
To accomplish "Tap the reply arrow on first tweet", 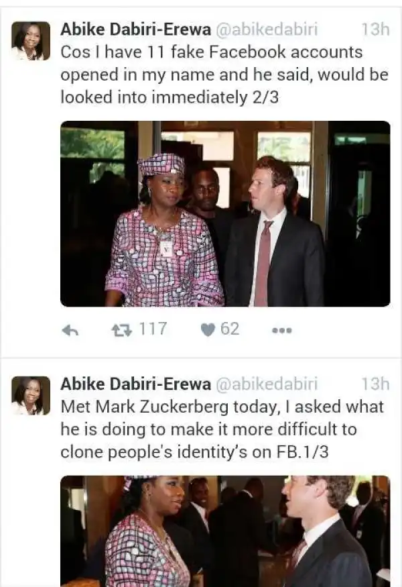I will click(x=70, y=330).
